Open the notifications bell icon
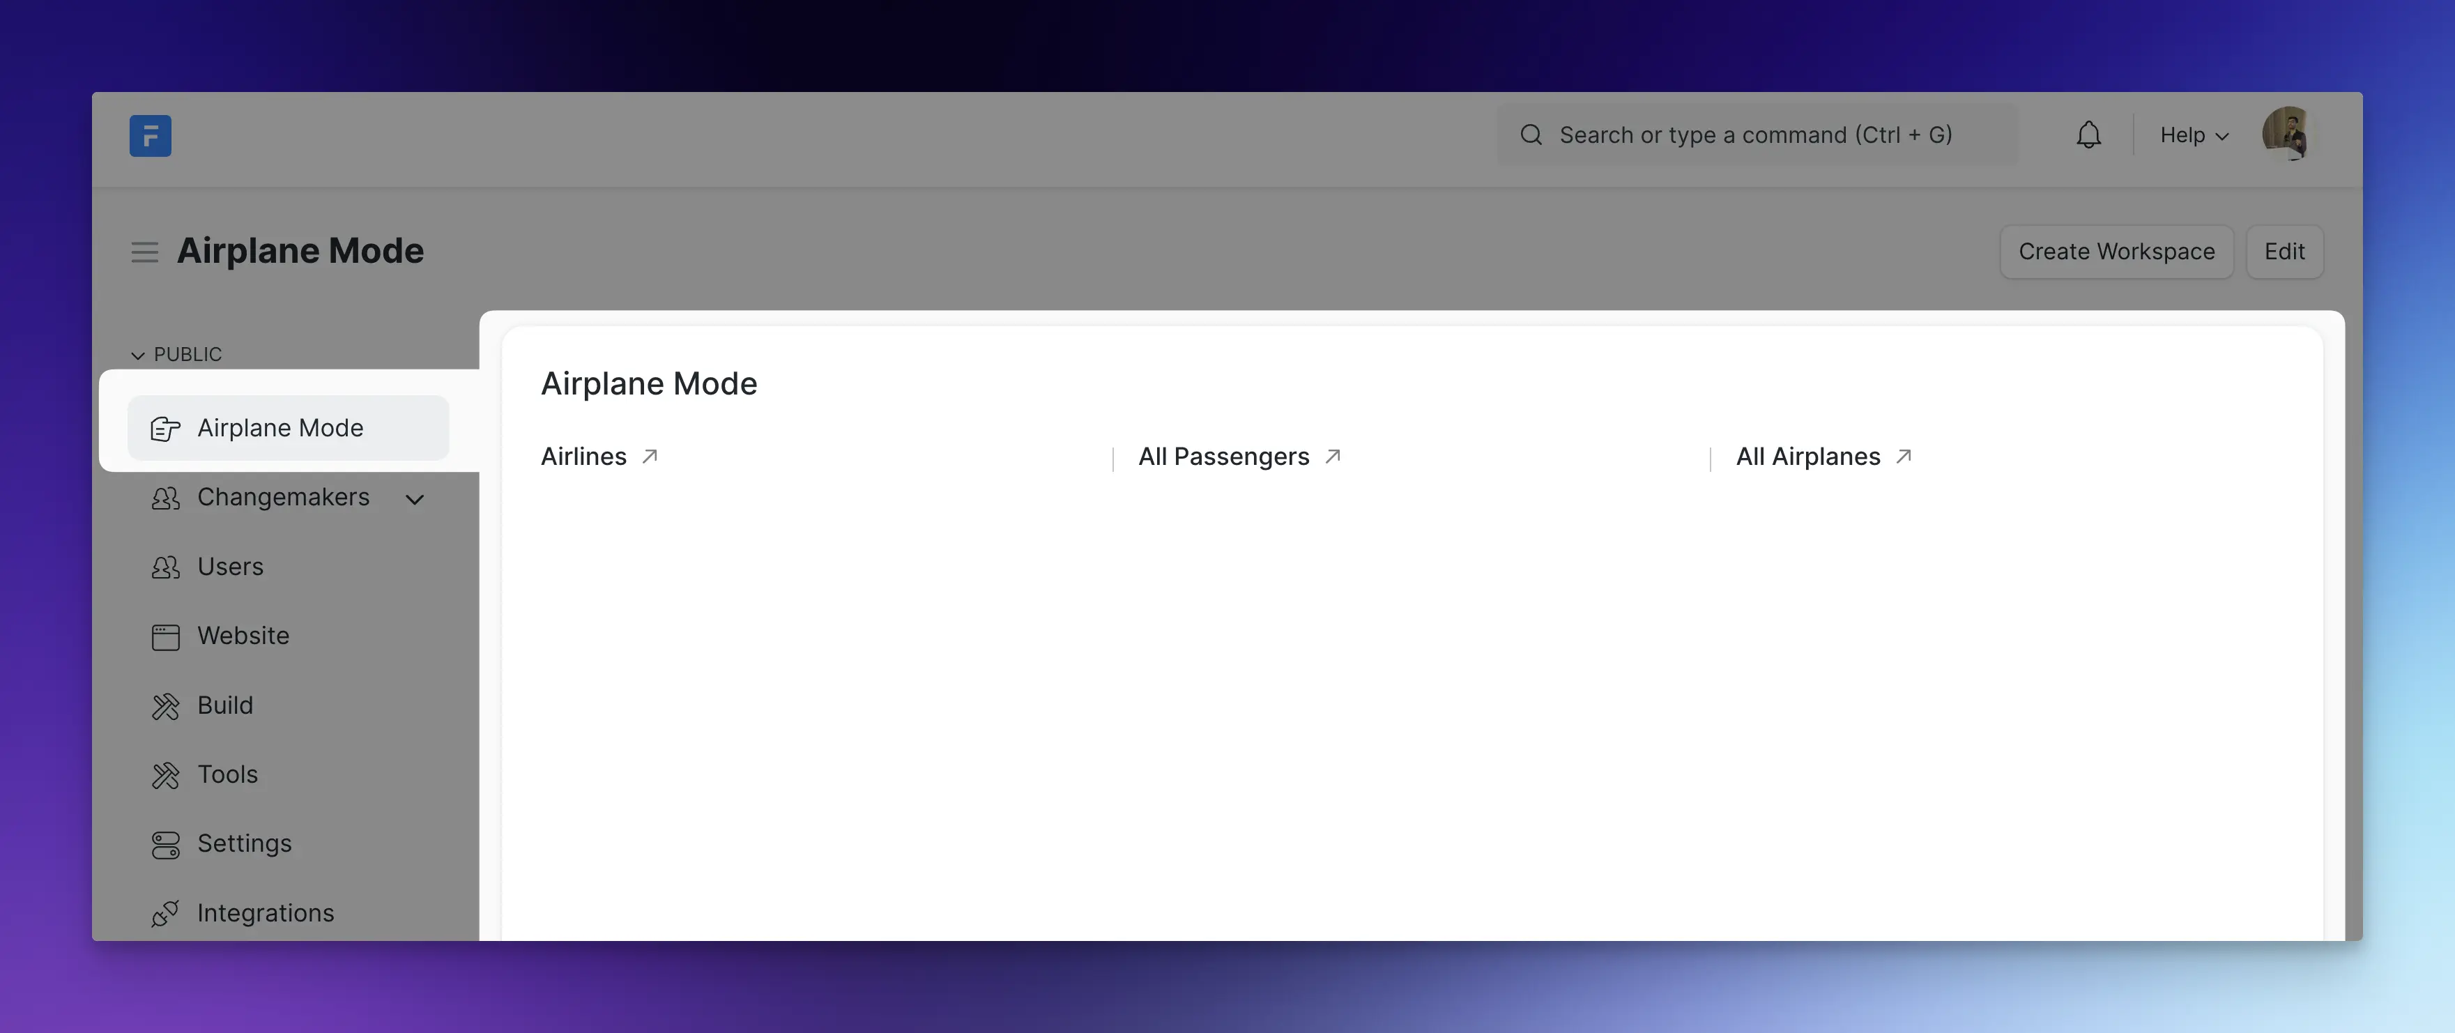This screenshot has width=2455, height=1033. click(2088, 135)
